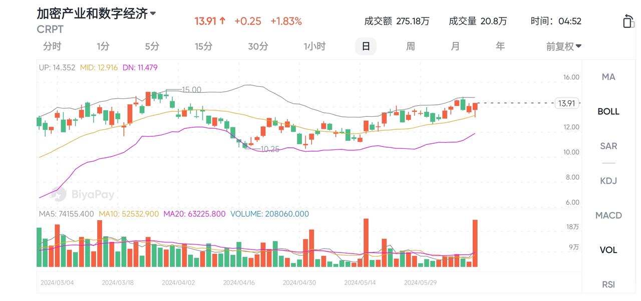Show the RSI indicator
The width and height of the screenshot is (641, 301).
click(x=608, y=284)
